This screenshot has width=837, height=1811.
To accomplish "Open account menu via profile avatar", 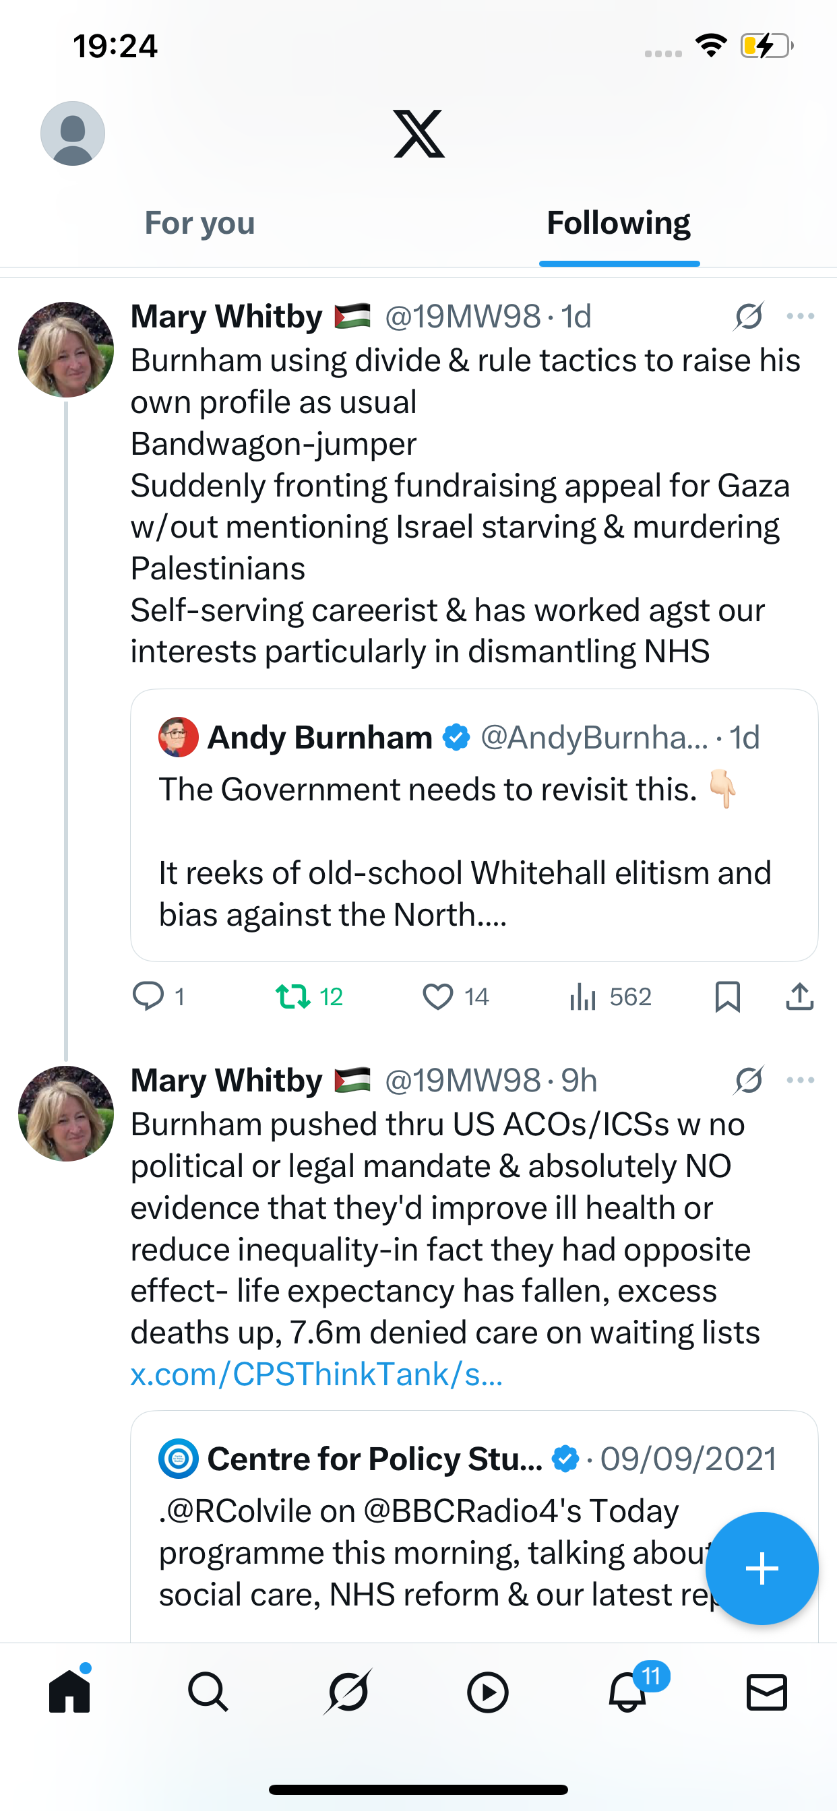I will coord(73,133).
